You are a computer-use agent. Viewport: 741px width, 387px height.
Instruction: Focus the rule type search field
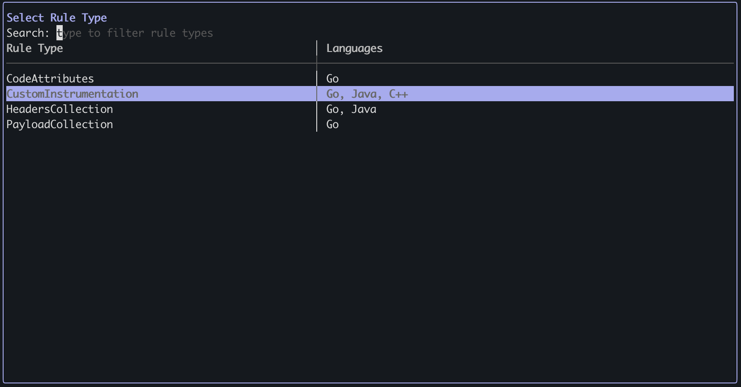tap(135, 33)
